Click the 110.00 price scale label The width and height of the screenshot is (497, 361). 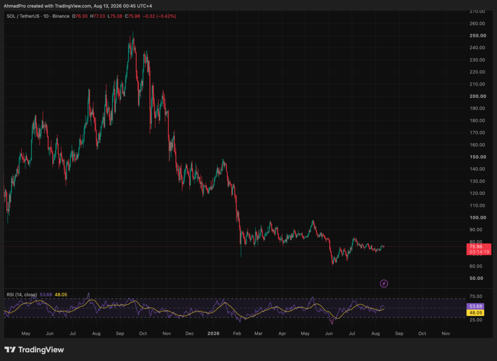[478, 205]
